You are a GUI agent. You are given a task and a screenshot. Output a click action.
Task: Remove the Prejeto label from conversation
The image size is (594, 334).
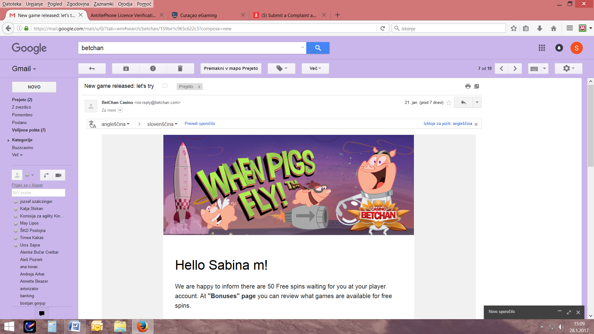pyautogui.click(x=199, y=87)
